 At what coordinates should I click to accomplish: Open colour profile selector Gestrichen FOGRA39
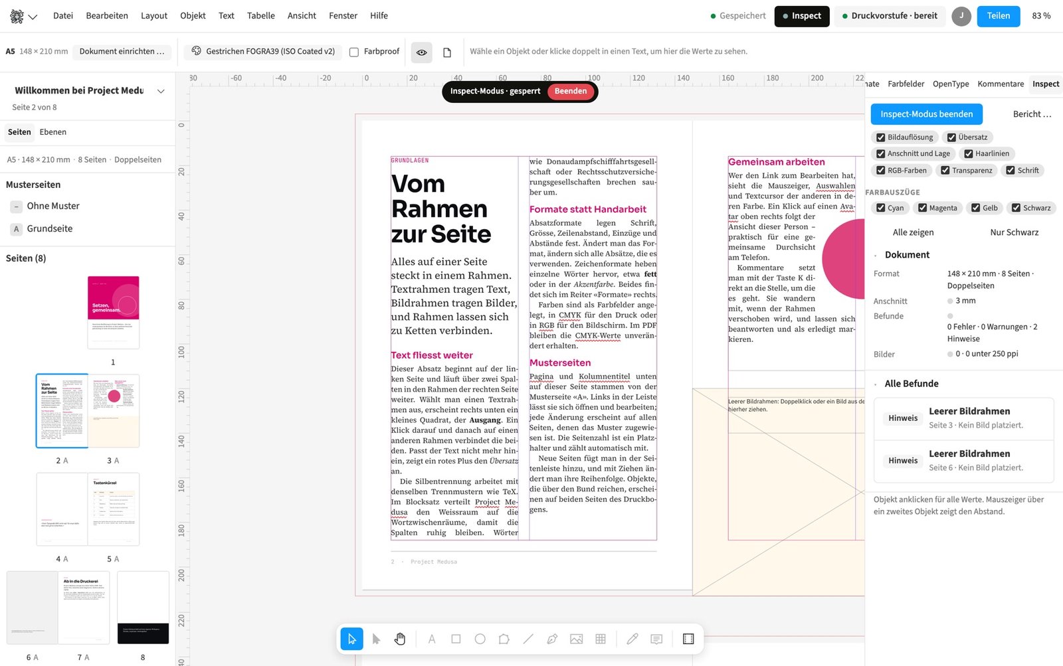coord(264,52)
